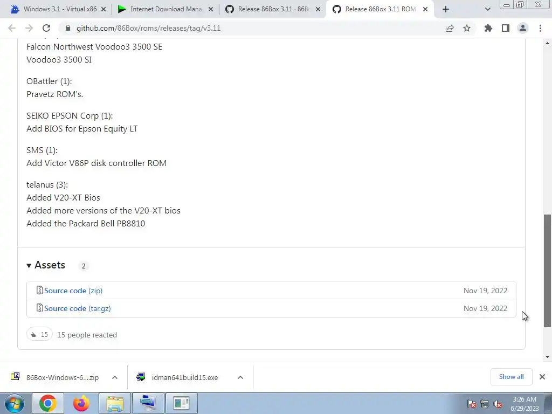Viewport: 552px width, 414px height.
Task: Open a new tab with the plus button
Action: point(446,9)
